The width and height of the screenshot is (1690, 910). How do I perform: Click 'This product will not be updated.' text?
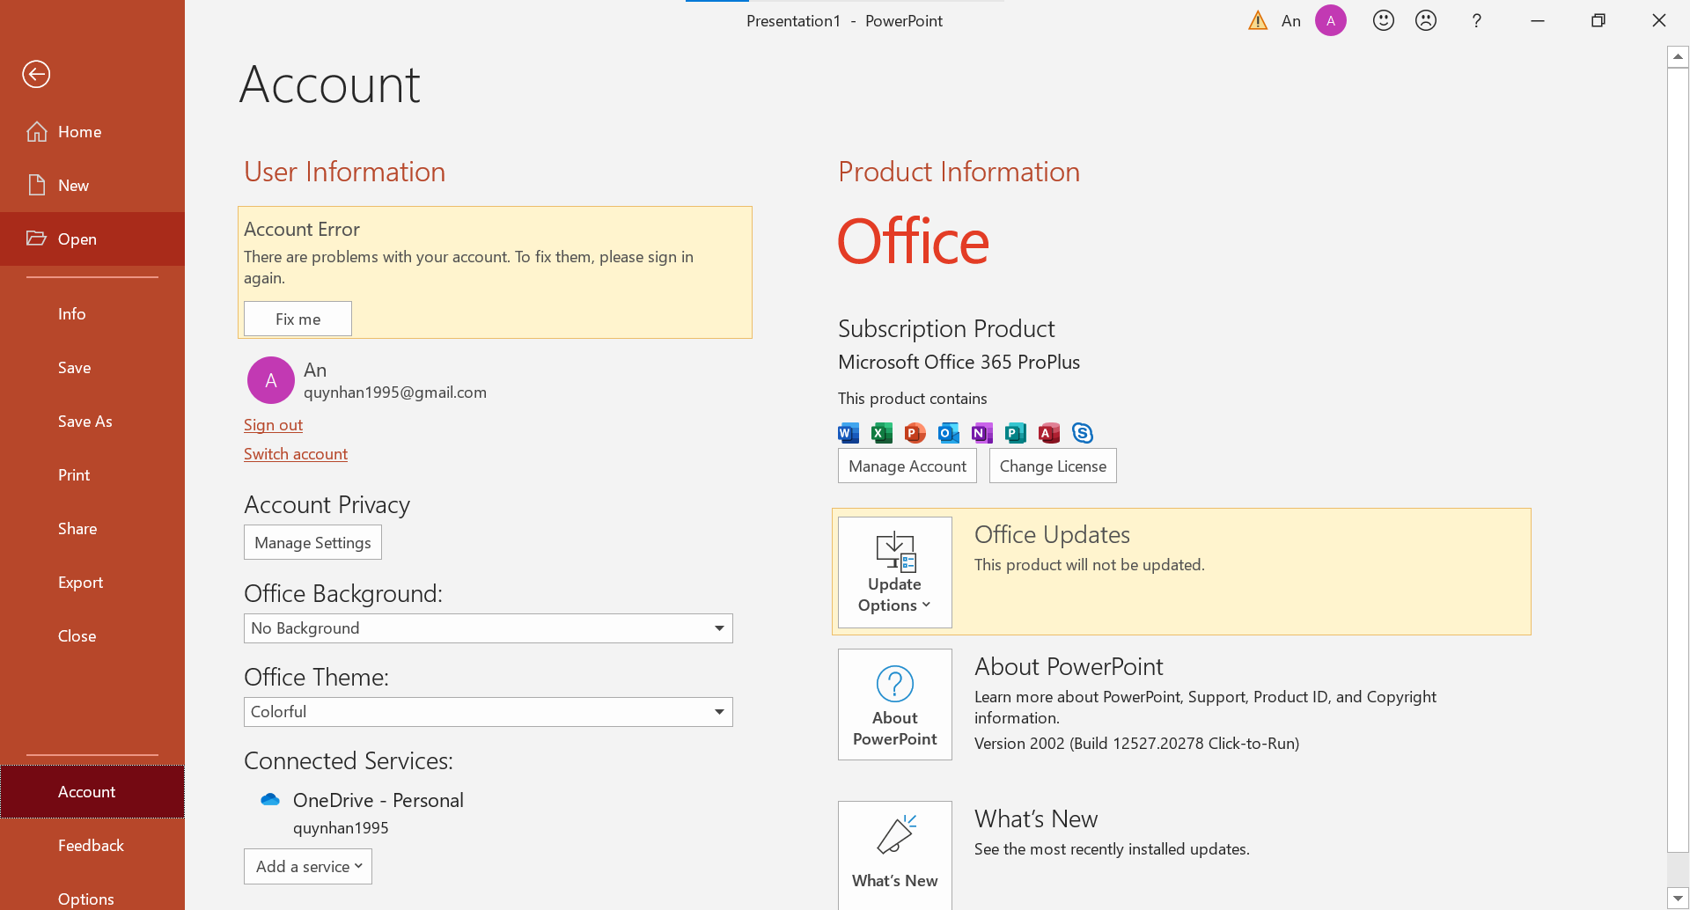(1090, 565)
